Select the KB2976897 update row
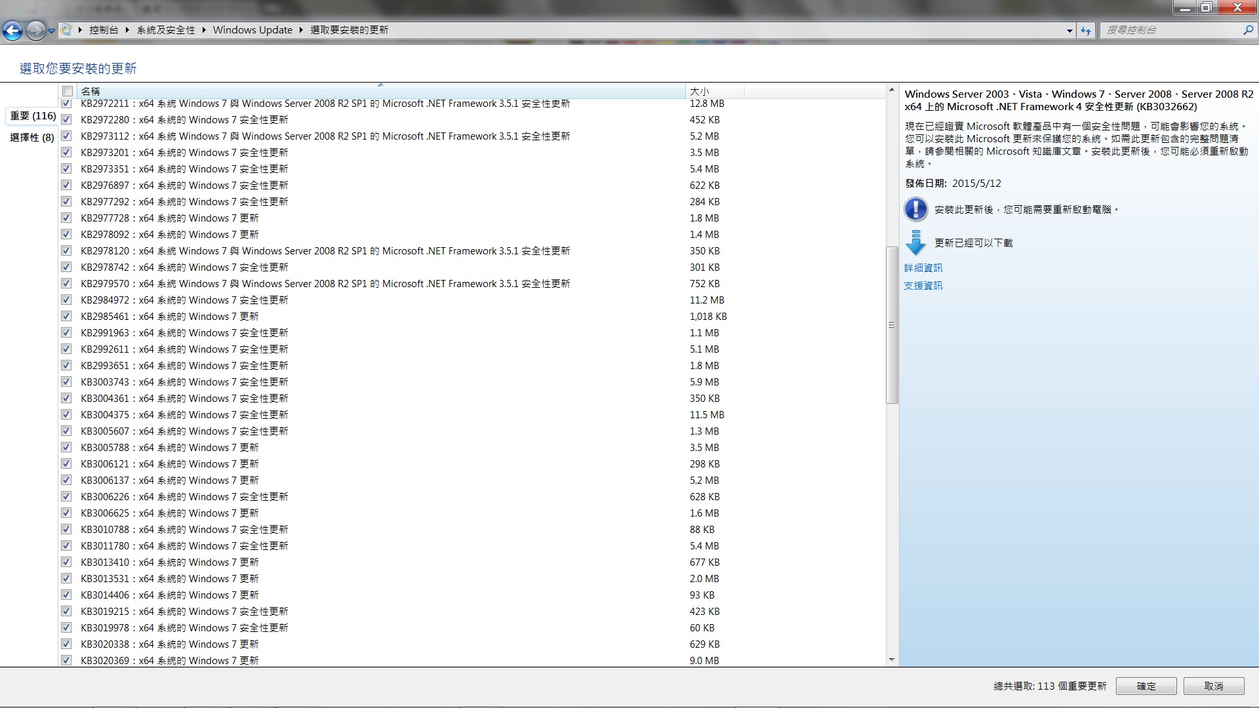The width and height of the screenshot is (1259, 708). pyautogui.click(x=472, y=186)
